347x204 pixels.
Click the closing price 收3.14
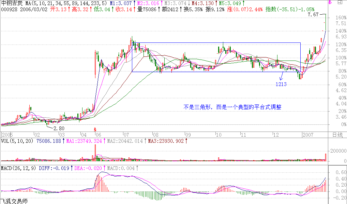(x=123, y=10)
